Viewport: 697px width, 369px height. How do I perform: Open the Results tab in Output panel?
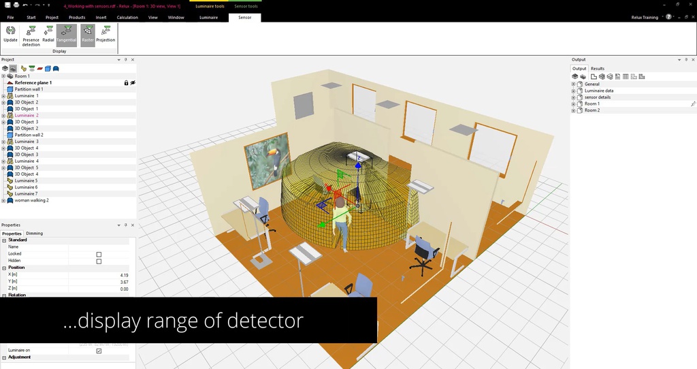[x=597, y=69]
